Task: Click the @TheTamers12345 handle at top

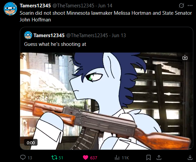Action: click(x=73, y=6)
